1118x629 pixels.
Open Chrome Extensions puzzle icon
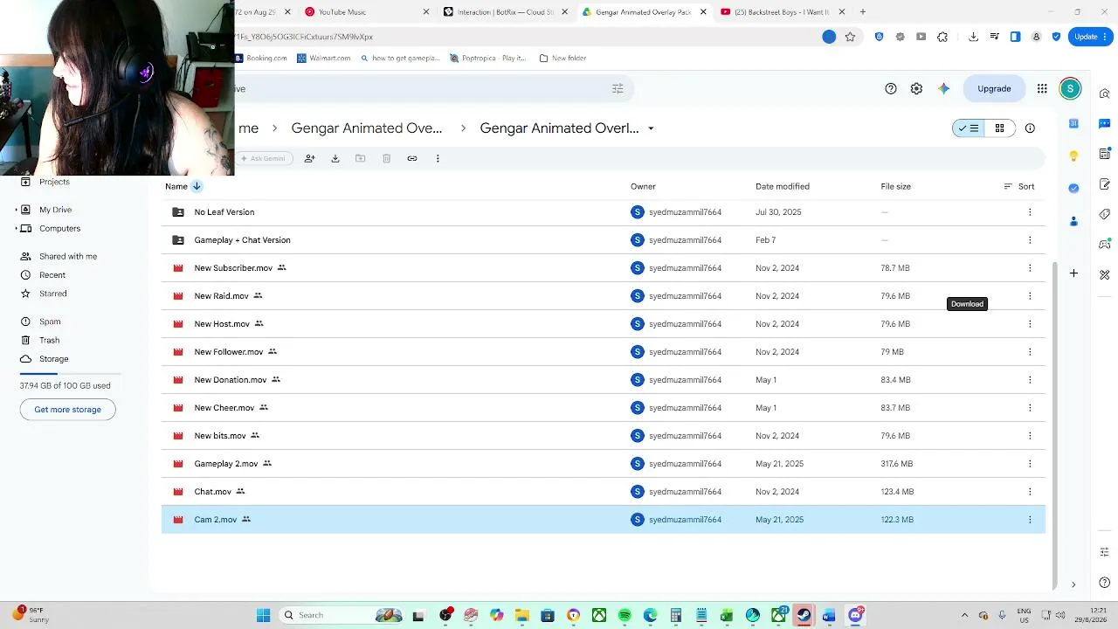[x=942, y=37]
